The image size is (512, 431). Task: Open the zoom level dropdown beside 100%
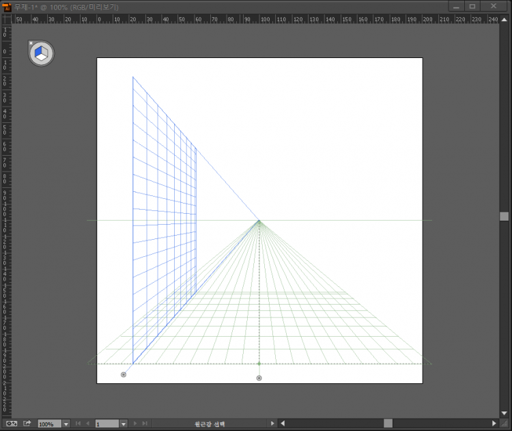66,424
